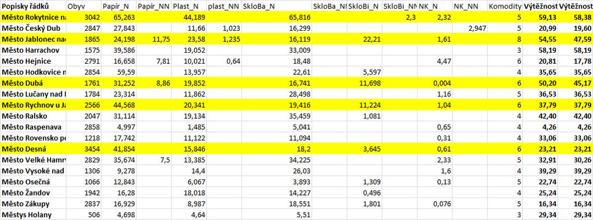The height and width of the screenshot is (220, 593).
Task: Click the Město Český Dub cell
Action: click(33, 28)
